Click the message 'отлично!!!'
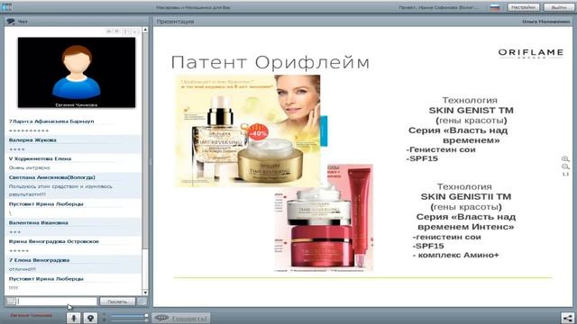577x324 pixels. point(22,269)
